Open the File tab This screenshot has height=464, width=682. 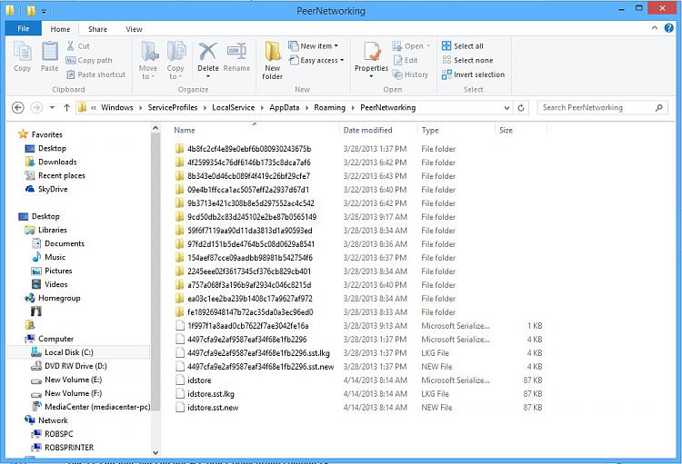pyautogui.click(x=24, y=29)
